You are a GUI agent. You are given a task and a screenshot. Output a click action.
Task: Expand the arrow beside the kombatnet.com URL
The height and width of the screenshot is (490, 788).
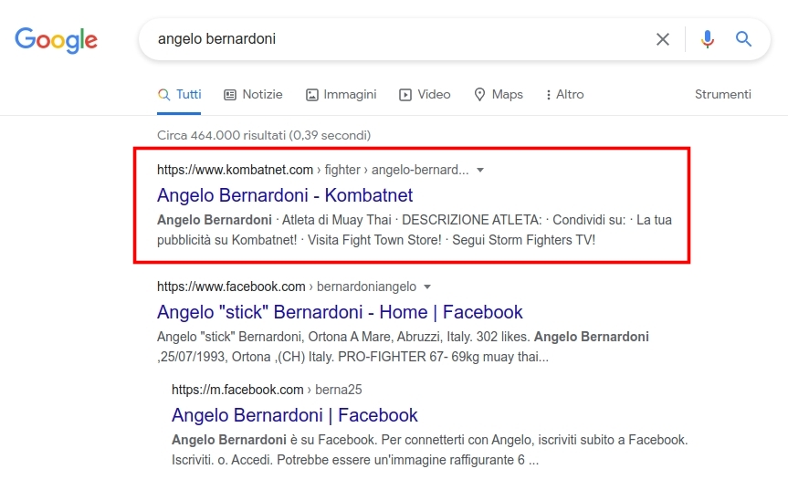[480, 171]
